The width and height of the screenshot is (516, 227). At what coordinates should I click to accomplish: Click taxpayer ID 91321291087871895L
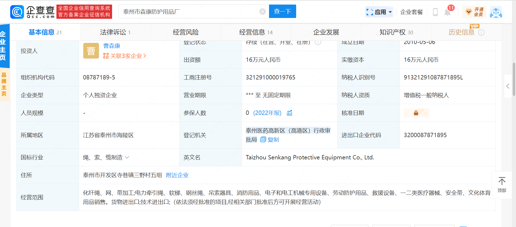(433, 78)
